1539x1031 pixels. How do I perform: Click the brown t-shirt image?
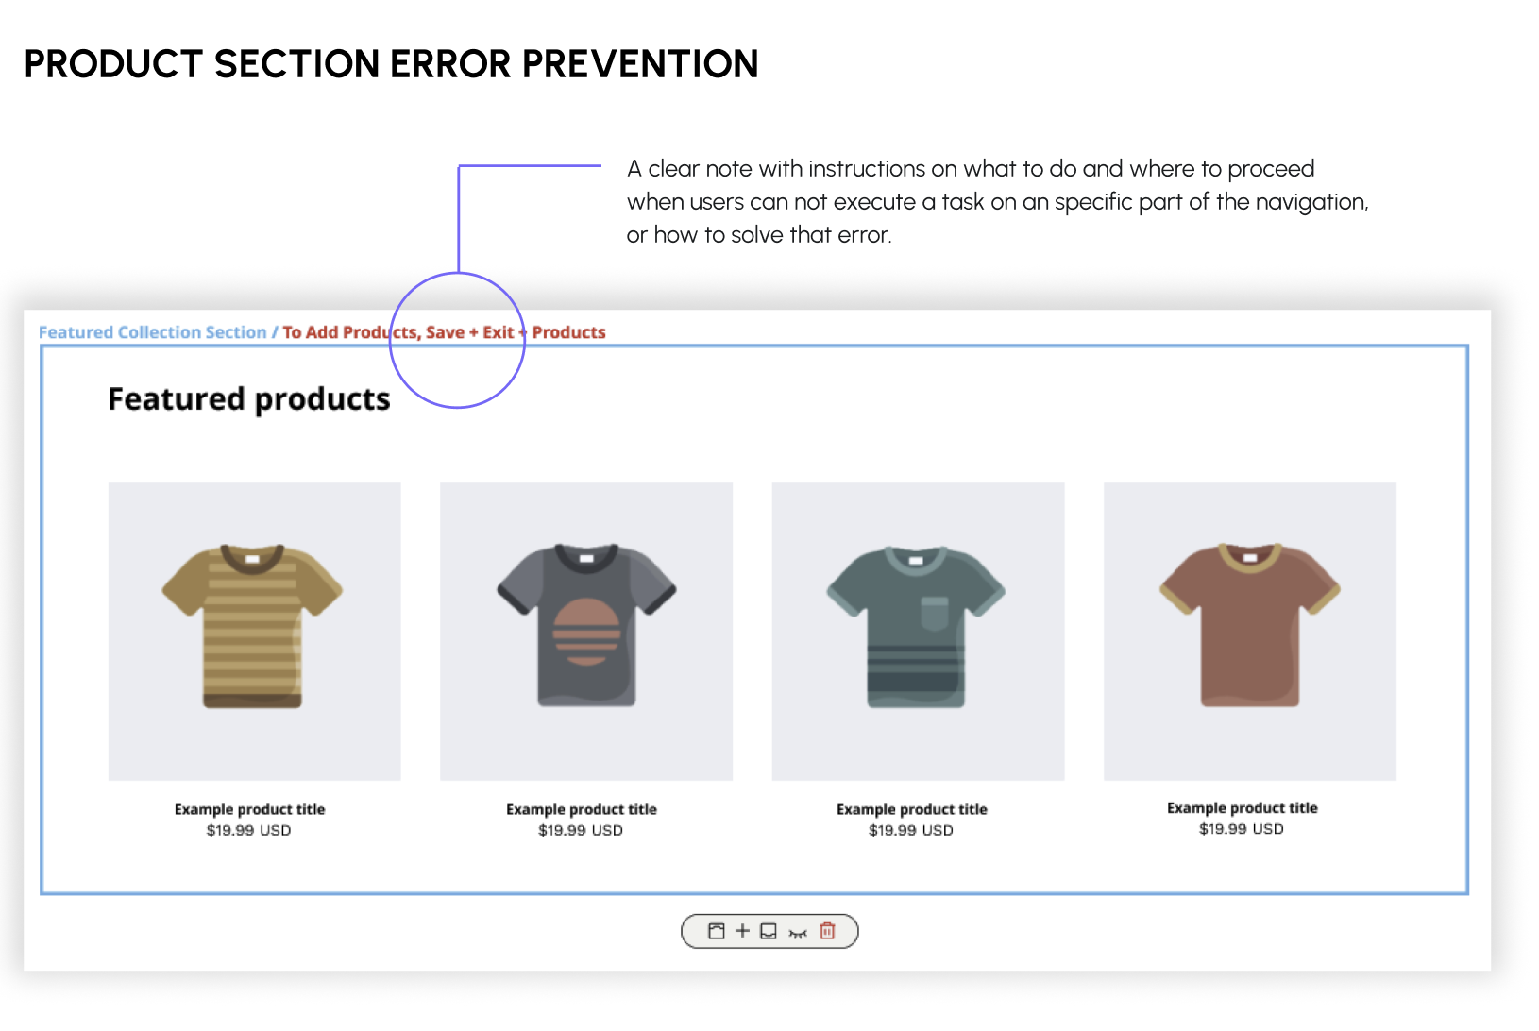point(1249,626)
